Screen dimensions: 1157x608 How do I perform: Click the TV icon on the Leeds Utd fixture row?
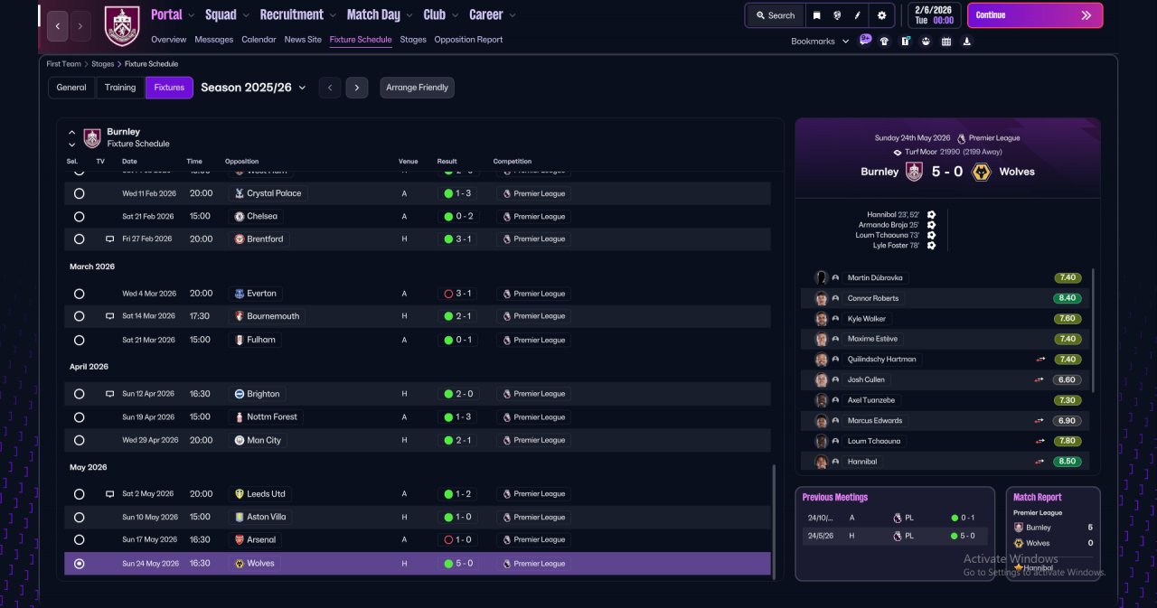(x=110, y=494)
